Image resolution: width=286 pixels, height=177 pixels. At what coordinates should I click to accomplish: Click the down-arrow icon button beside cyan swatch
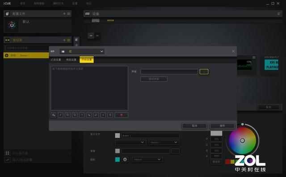(x=125, y=159)
